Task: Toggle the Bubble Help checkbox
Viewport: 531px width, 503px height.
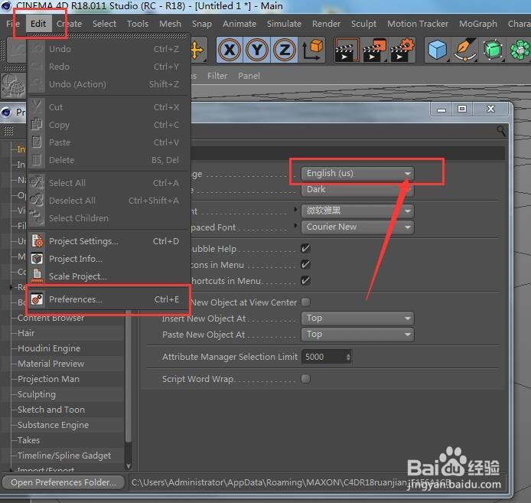Action: [x=305, y=249]
